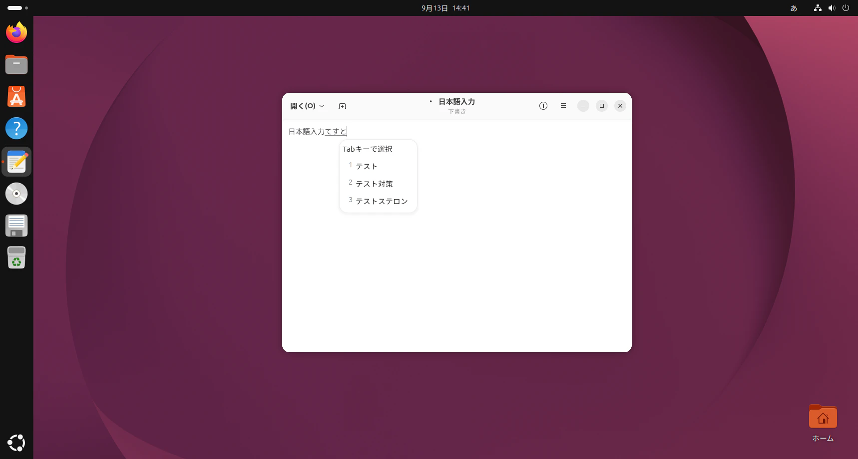858x459 pixels.
Task: Open the Text Editor hamburger menu
Action: coord(563,106)
